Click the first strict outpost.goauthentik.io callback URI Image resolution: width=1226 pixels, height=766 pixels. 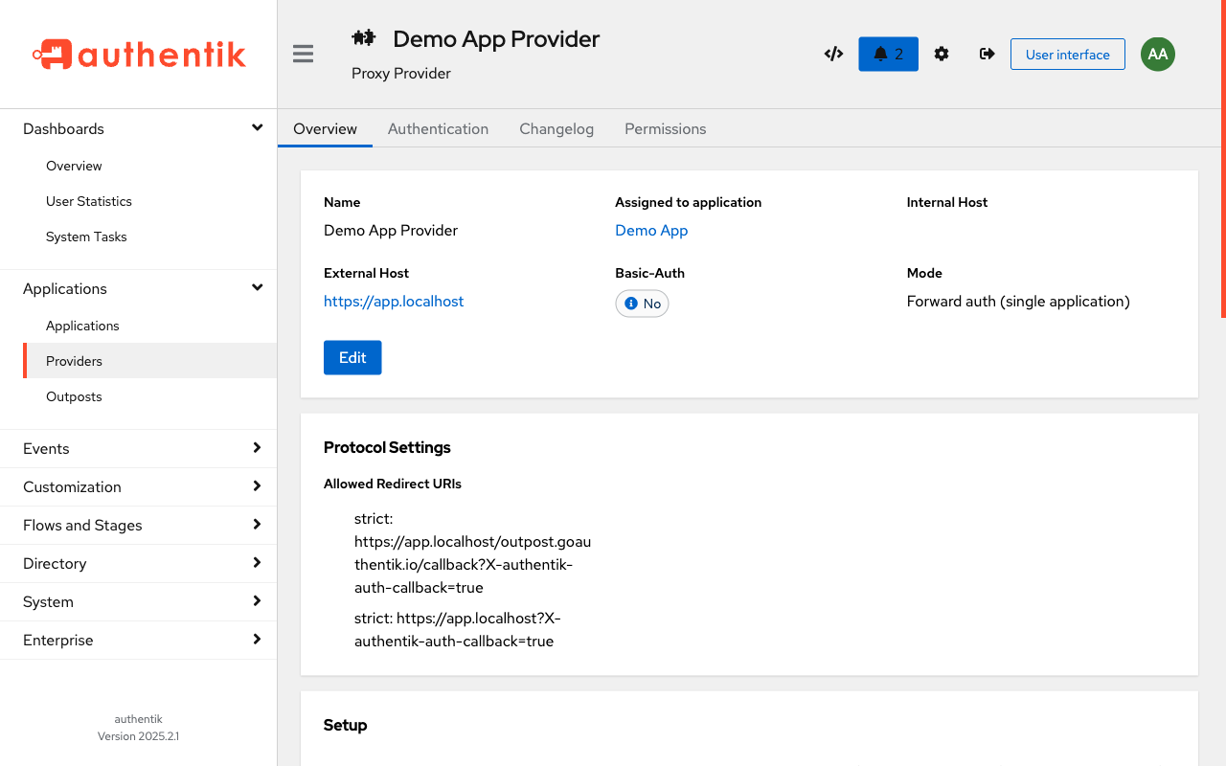[473, 552]
